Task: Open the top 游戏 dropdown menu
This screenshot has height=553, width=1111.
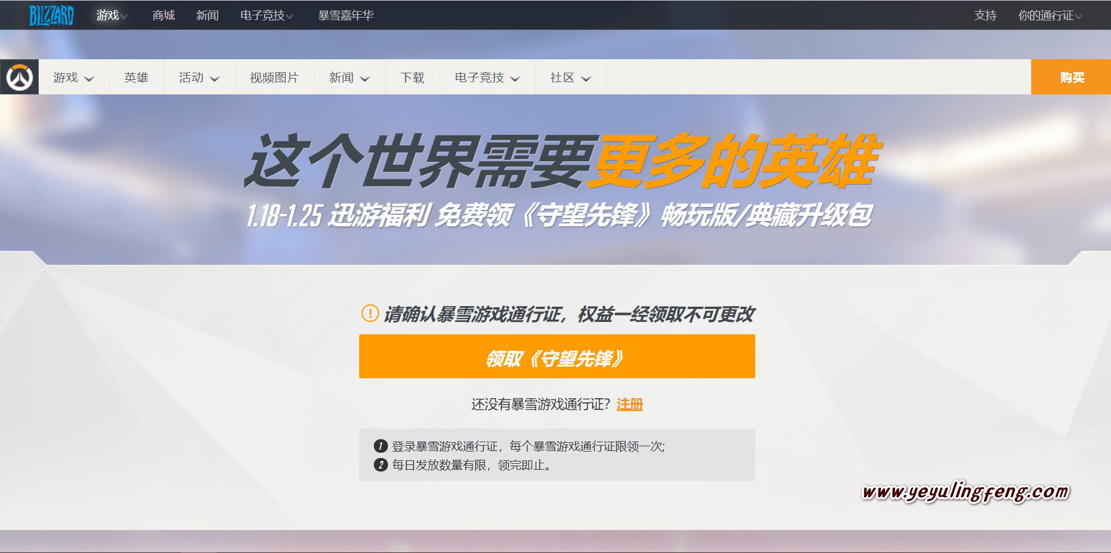Action: click(112, 15)
